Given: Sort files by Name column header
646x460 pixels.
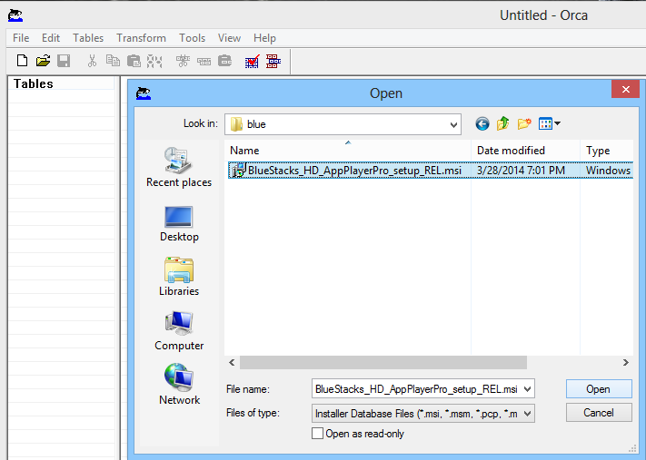Looking at the screenshot, I should [348, 151].
